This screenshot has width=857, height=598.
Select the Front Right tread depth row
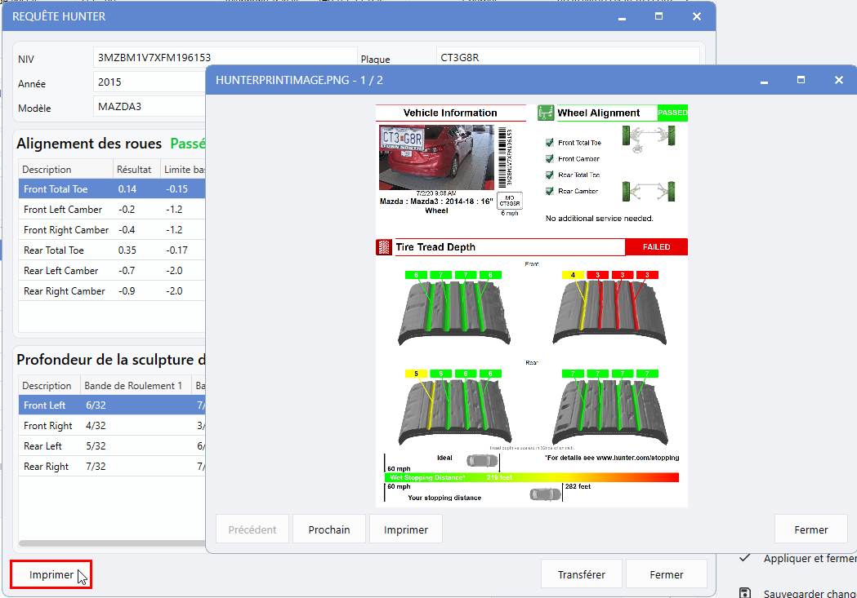(112, 426)
